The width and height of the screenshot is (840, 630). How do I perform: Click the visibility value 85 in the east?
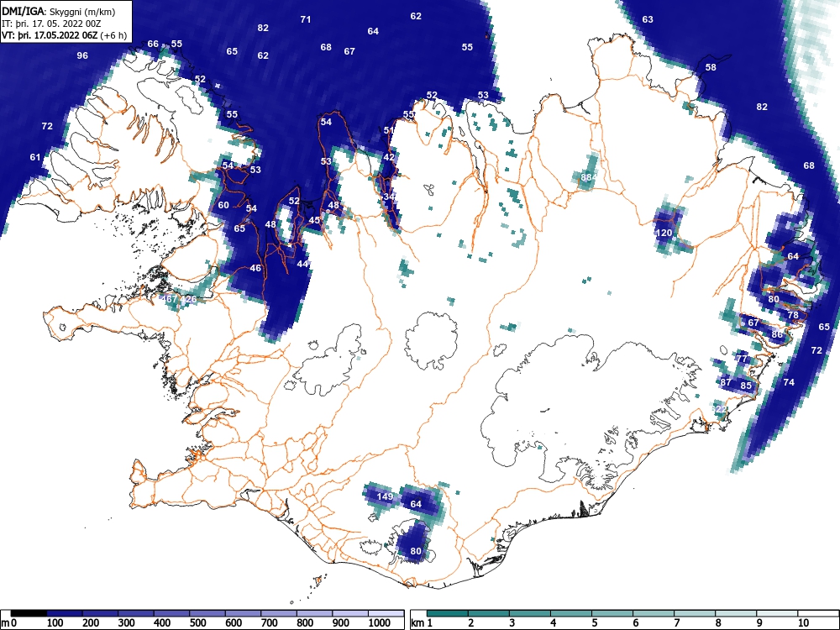(746, 386)
